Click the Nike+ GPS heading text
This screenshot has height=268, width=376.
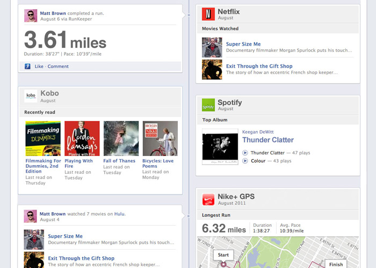(x=236, y=197)
